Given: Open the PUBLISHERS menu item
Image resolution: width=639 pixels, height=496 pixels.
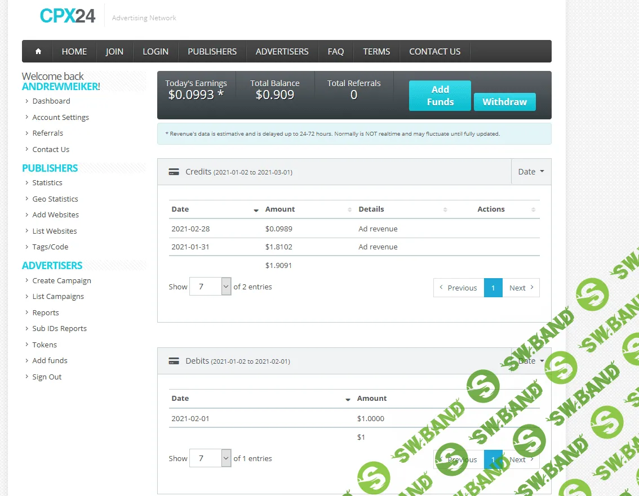Looking at the screenshot, I should point(212,51).
